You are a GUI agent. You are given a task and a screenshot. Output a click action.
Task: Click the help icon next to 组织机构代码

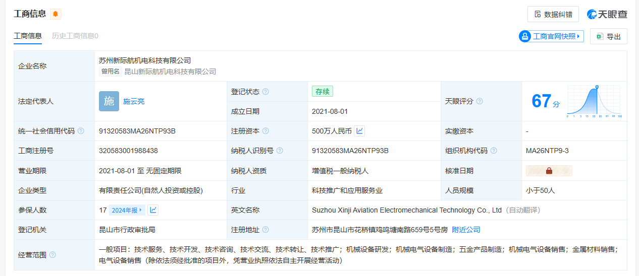494,151
